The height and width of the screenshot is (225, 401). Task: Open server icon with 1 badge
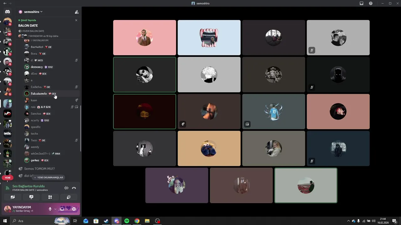pyautogui.click(x=8, y=52)
